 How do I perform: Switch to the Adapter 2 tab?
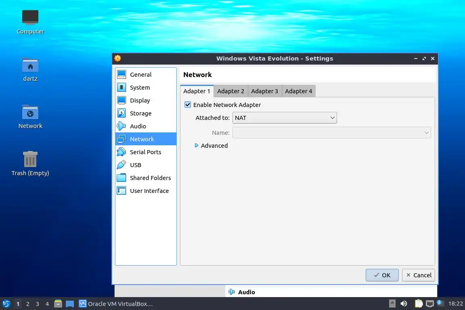[x=231, y=91]
